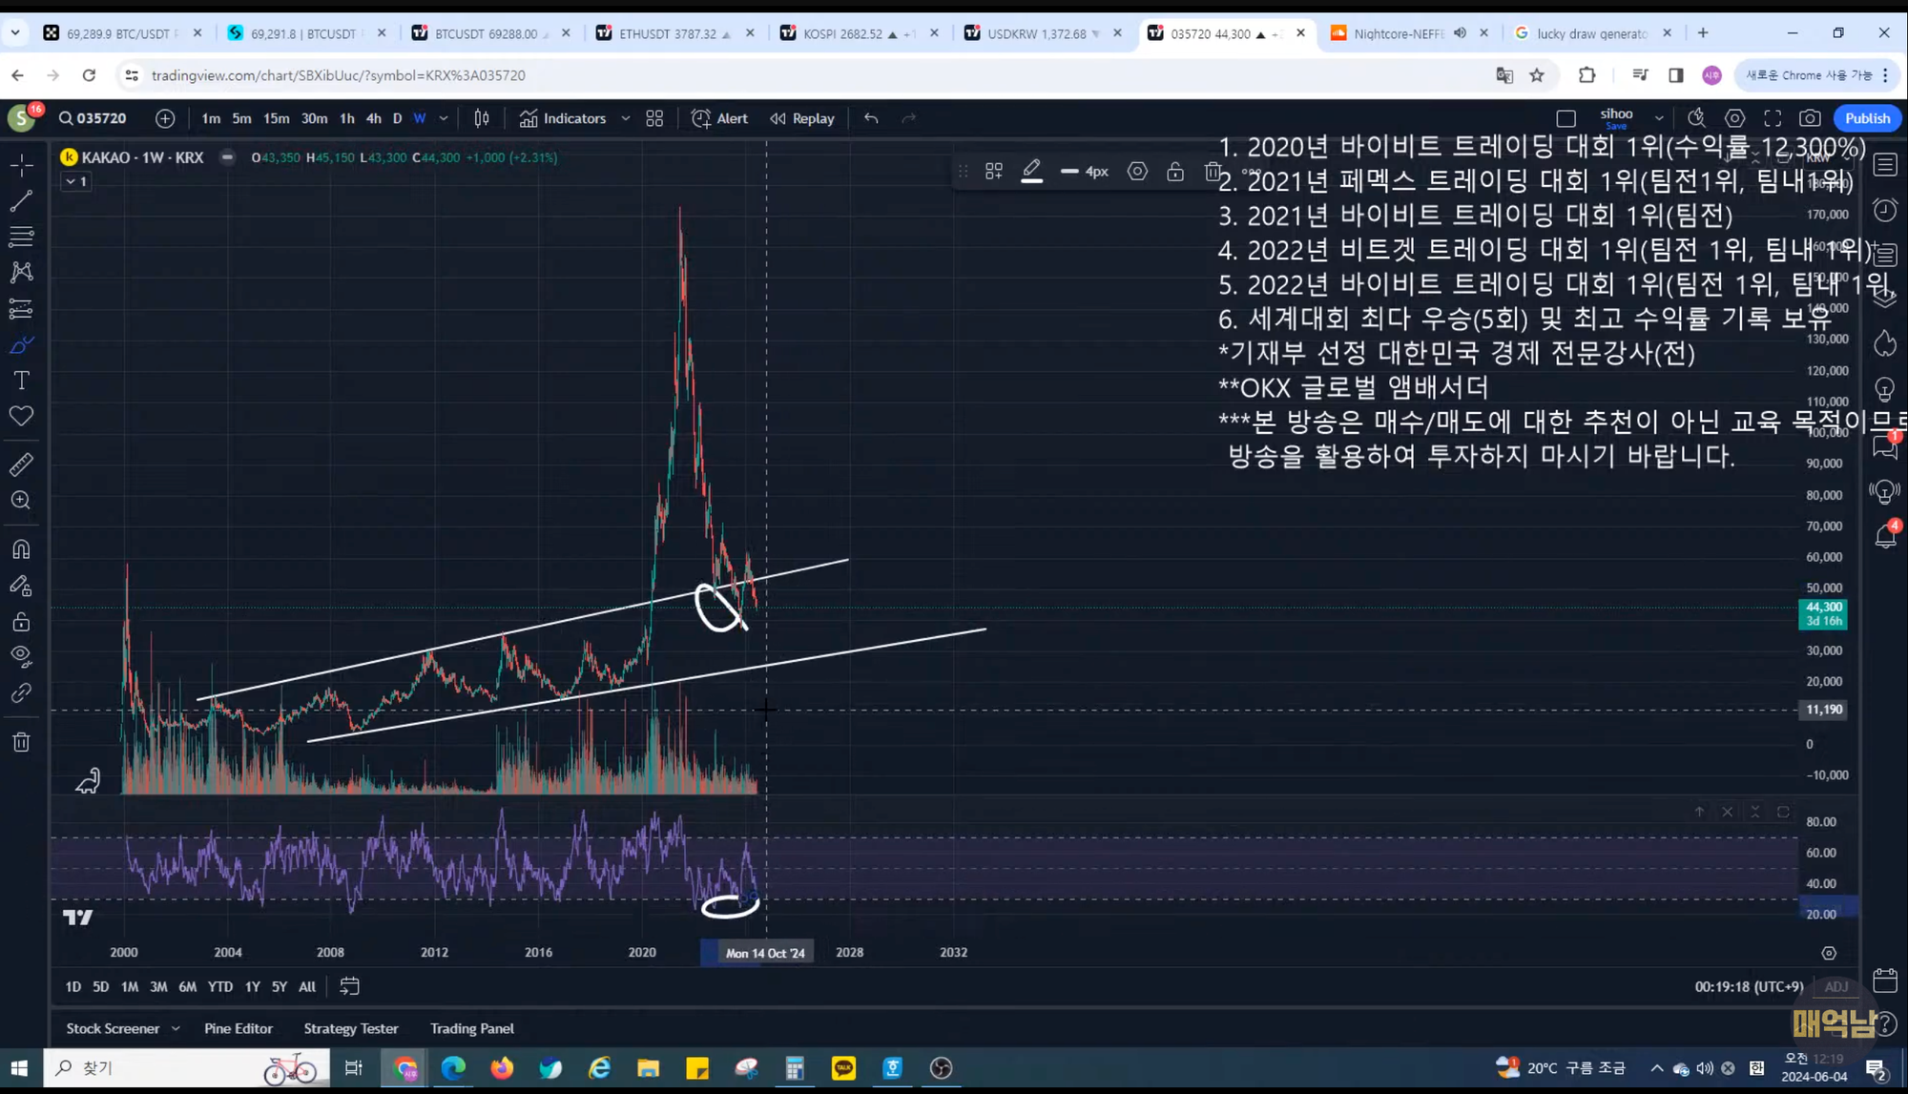The width and height of the screenshot is (1908, 1094).
Task: Close the RSI indicator pane
Action: click(x=1727, y=812)
